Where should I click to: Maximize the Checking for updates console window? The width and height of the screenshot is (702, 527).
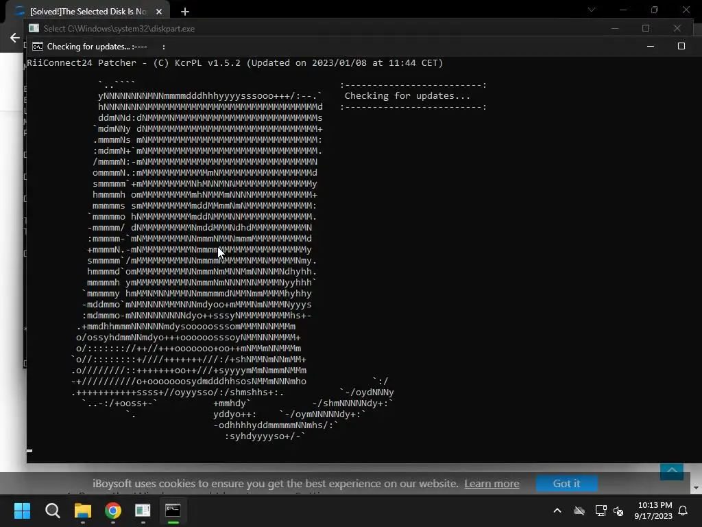point(681,46)
